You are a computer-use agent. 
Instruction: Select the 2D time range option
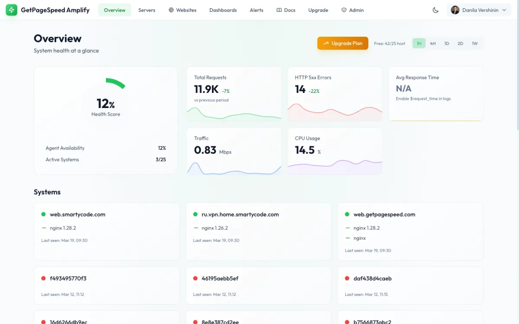pos(461,43)
